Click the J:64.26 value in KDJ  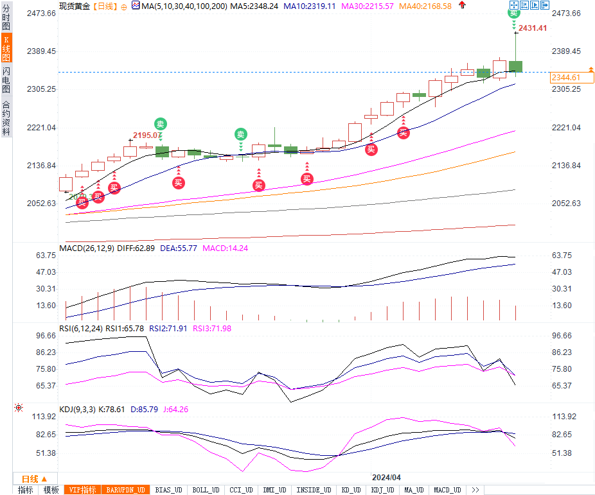(x=175, y=410)
